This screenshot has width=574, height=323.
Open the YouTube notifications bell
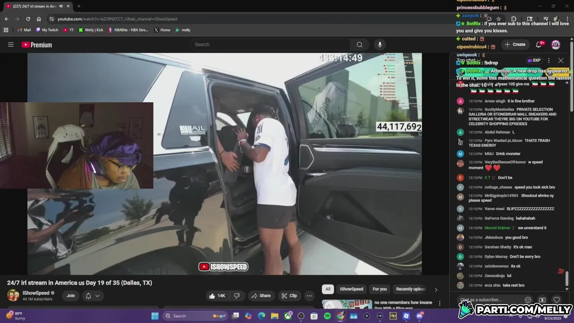click(x=539, y=44)
